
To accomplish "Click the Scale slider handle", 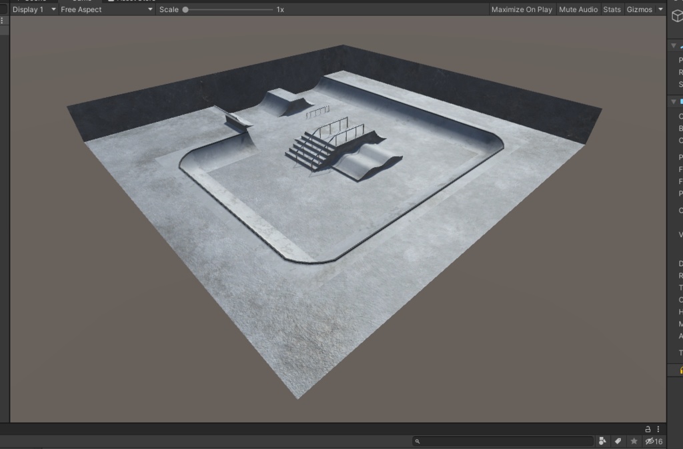I will coord(185,9).
